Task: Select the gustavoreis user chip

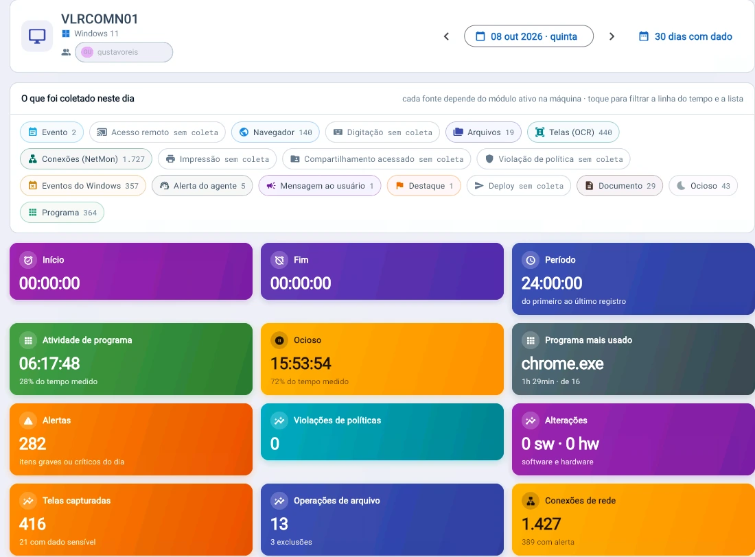Action: [124, 52]
